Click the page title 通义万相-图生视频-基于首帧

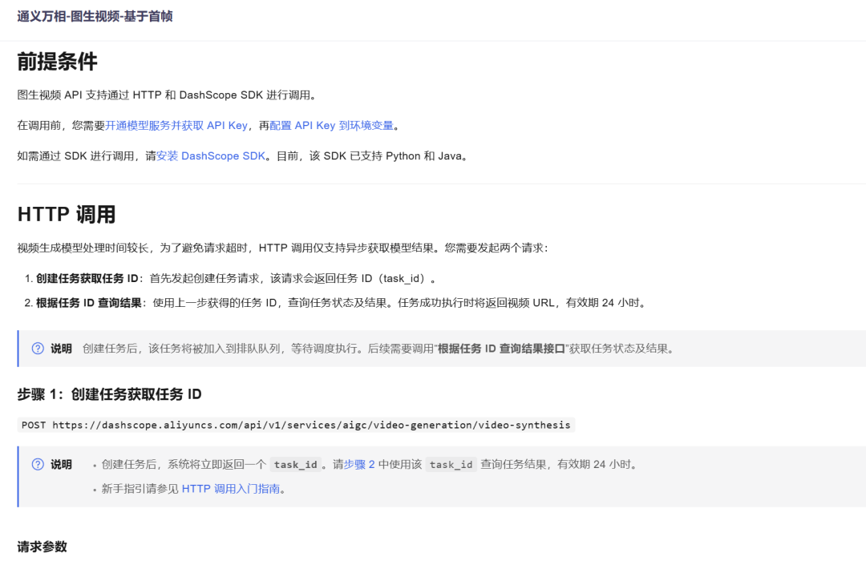(x=95, y=16)
